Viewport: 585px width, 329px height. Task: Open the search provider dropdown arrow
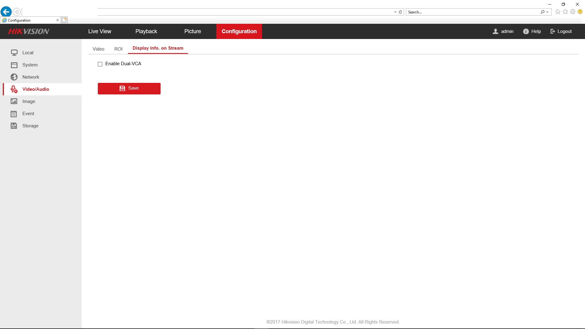(548, 12)
